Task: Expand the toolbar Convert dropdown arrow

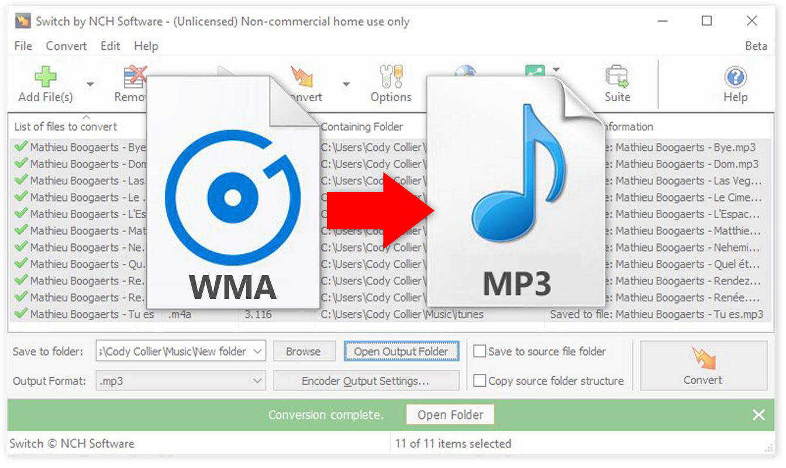Action: [x=346, y=84]
